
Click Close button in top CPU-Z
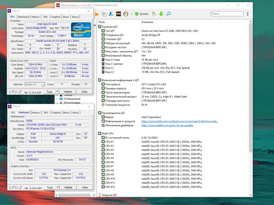[x=84, y=92]
